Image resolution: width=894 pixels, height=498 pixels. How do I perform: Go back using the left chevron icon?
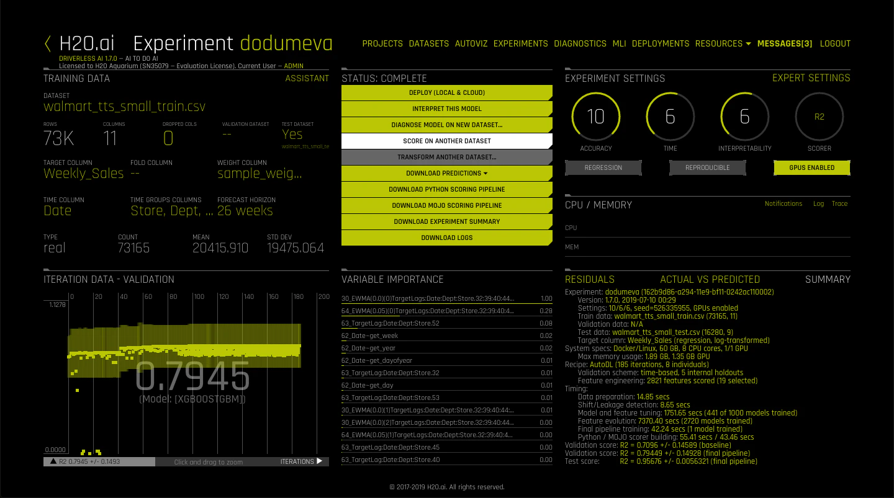click(x=48, y=43)
